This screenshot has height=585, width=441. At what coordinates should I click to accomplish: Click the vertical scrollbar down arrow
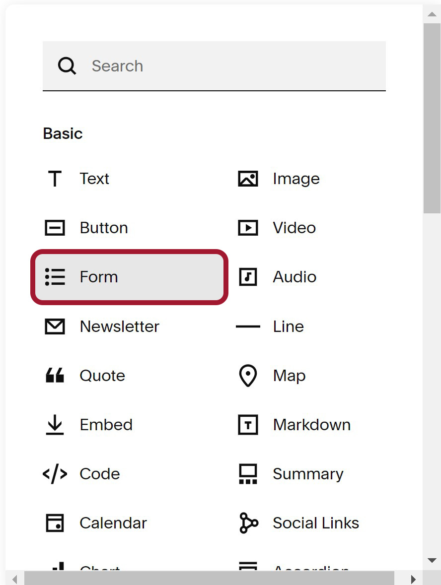432,560
